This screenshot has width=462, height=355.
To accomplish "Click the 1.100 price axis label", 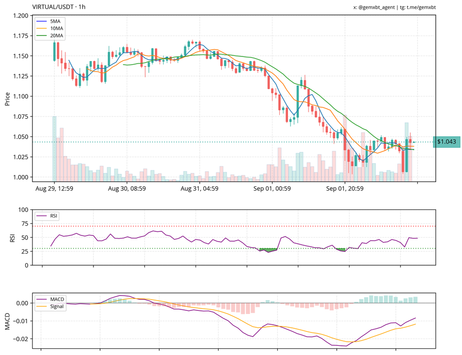I will (x=21, y=96).
